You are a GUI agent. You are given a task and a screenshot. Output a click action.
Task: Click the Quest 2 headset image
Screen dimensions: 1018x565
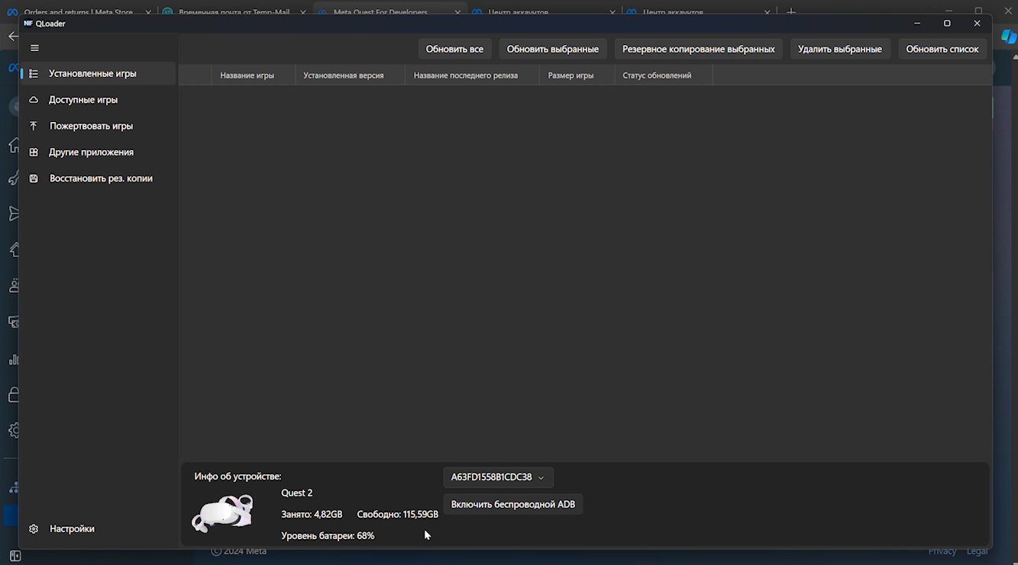(x=222, y=513)
